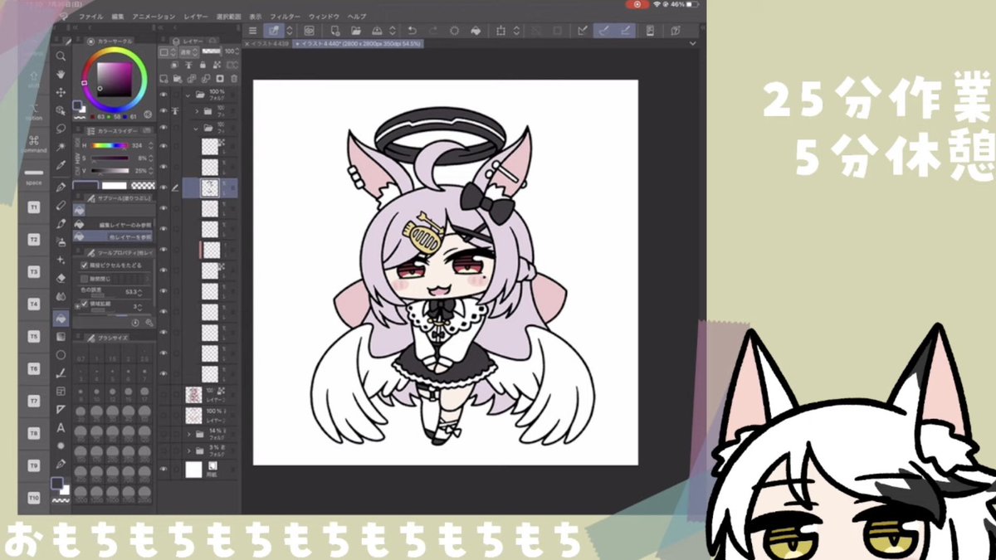Screen dimensions: 996x560
Task: Collapse the top 100% フォルダ folder
Action: click(186, 95)
